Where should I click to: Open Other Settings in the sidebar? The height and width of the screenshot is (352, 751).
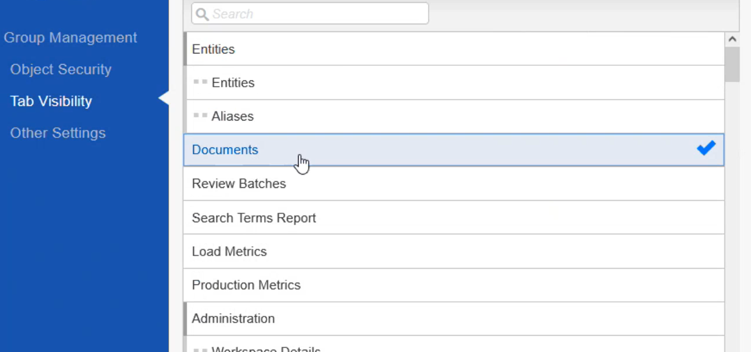point(58,133)
